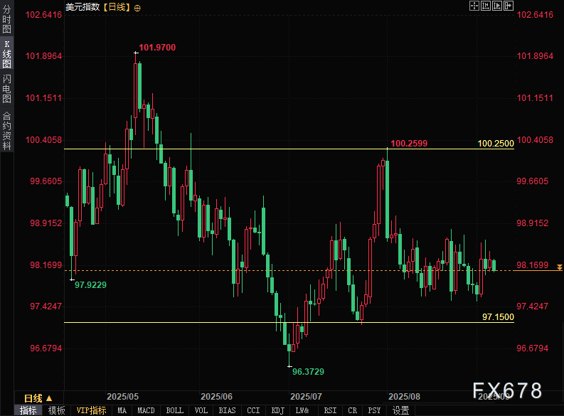Toggle the BOLL indicator
Image resolution: width=564 pixels, height=416 pixels.
pyautogui.click(x=174, y=410)
